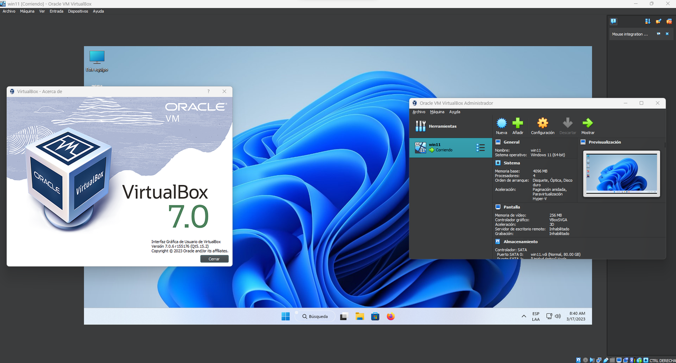Dismiss the Mouse integration notification
Screen dimensions: 676x363
pos(667,34)
